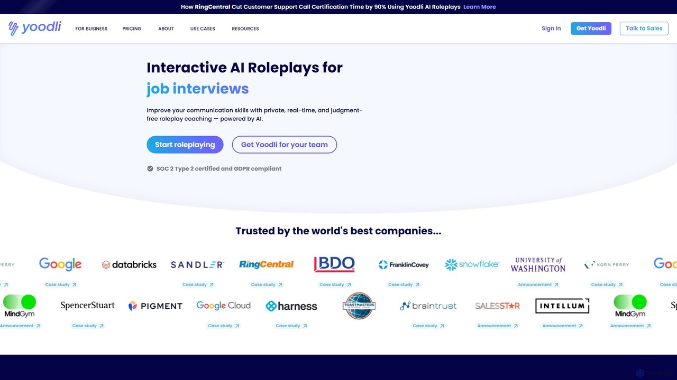677x380 pixels.
Task: Open the SalesStar Announcement link
Action: point(497,326)
